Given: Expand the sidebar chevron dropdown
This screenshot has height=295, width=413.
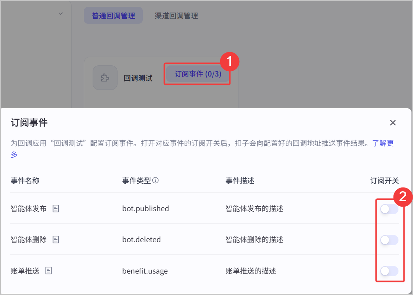Looking at the screenshot, I should 61,14.
